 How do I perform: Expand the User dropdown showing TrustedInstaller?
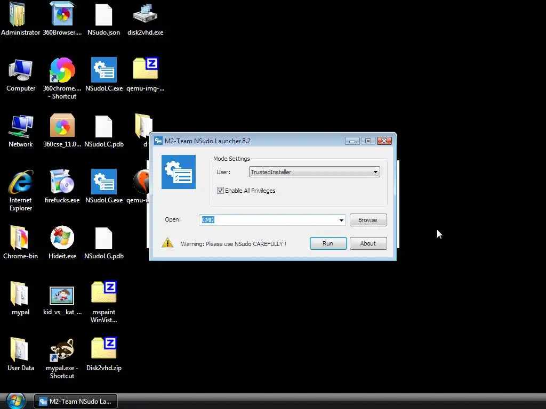[315, 172]
